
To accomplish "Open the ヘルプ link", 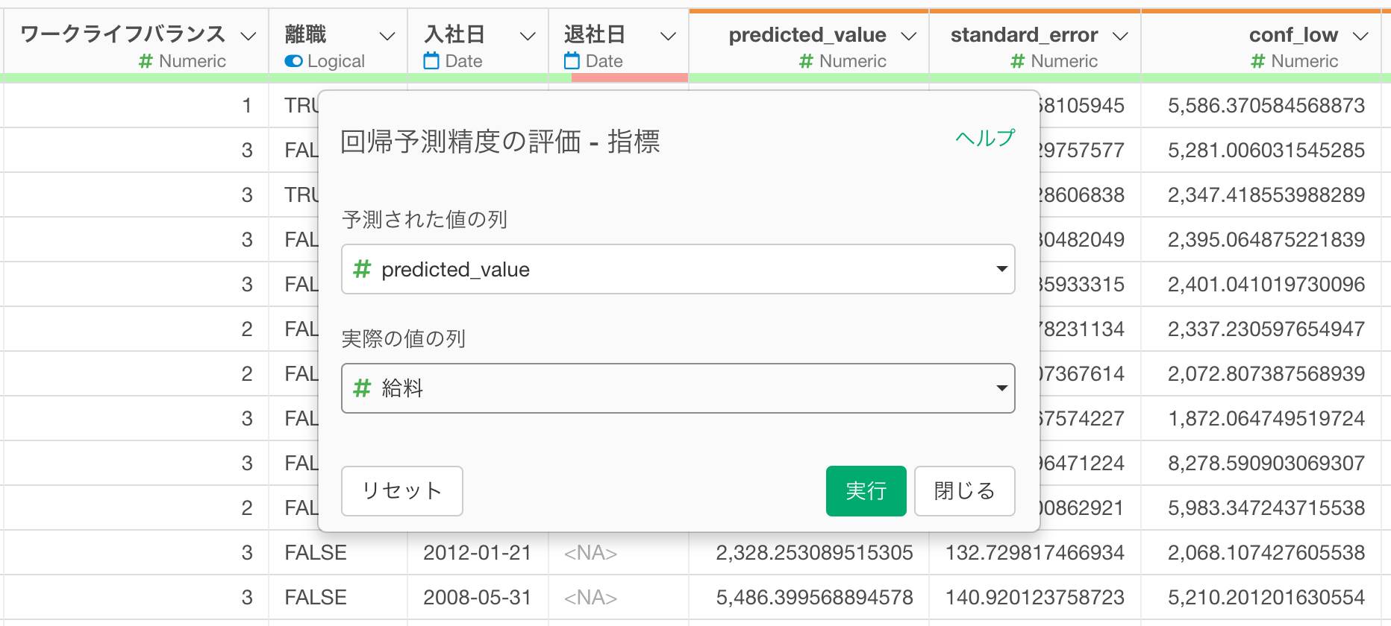I will (x=985, y=138).
